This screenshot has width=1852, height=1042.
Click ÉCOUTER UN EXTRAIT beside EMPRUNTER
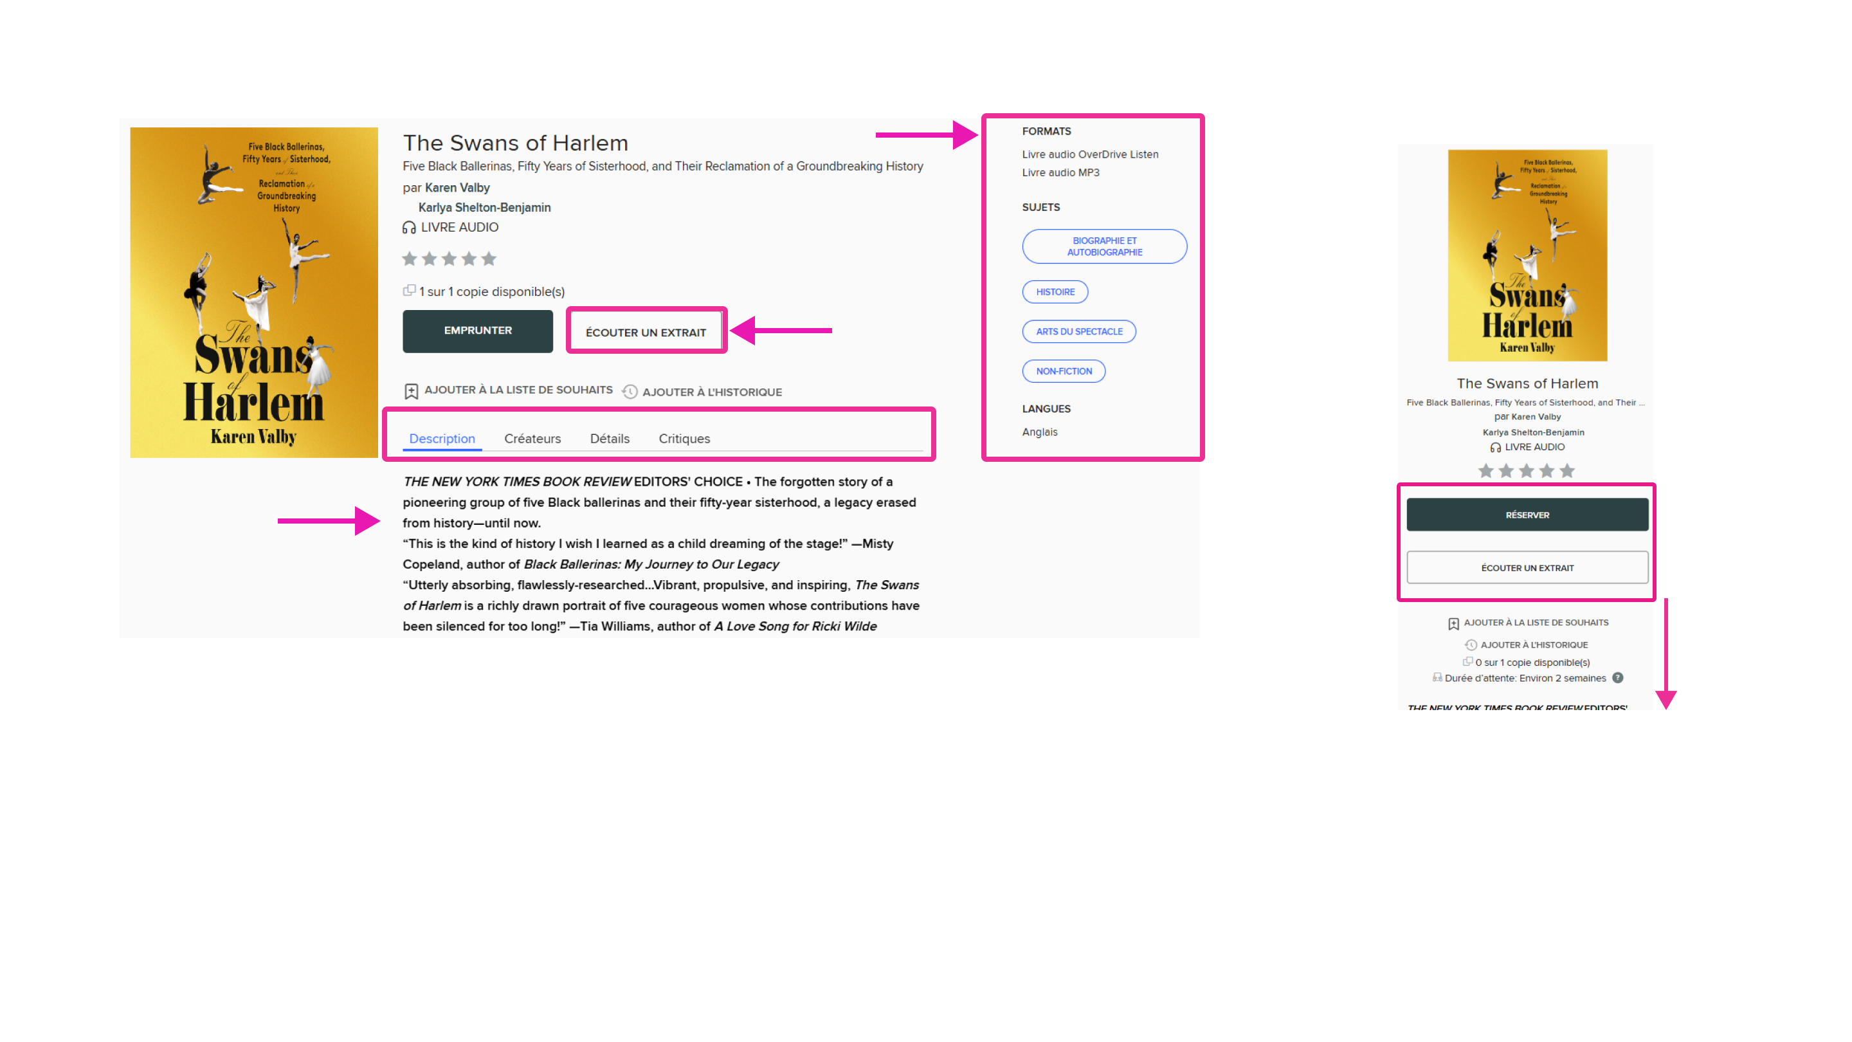click(x=646, y=333)
